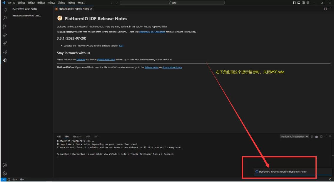Open the Source Control view
334x182 pixels.
[5, 27]
